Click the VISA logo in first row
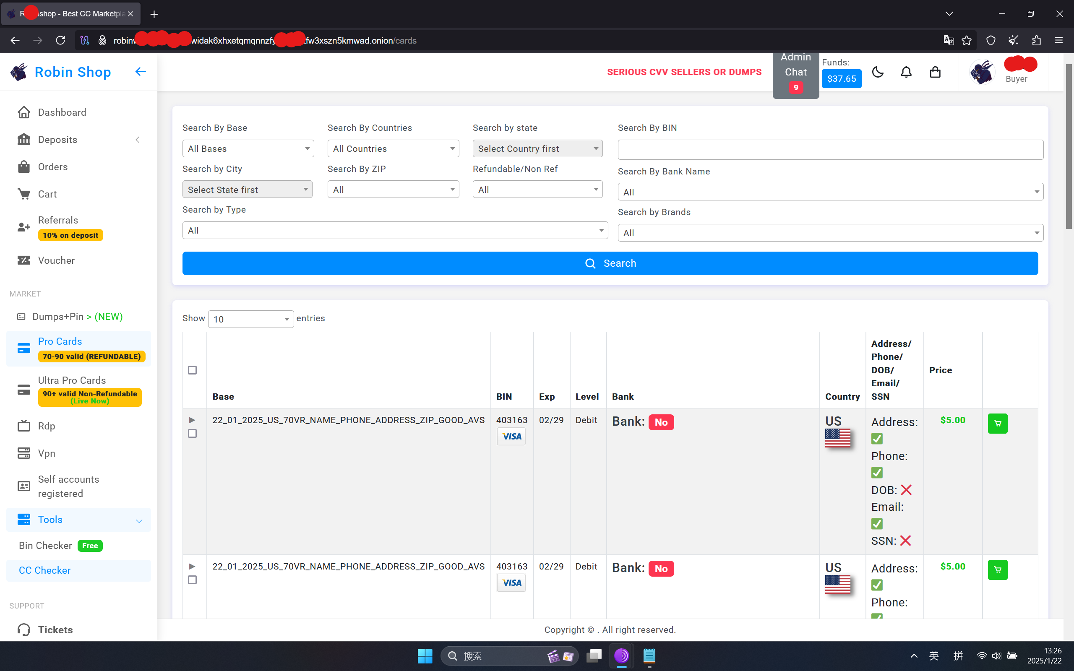Viewport: 1074px width, 671px height. pyautogui.click(x=511, y=436)
